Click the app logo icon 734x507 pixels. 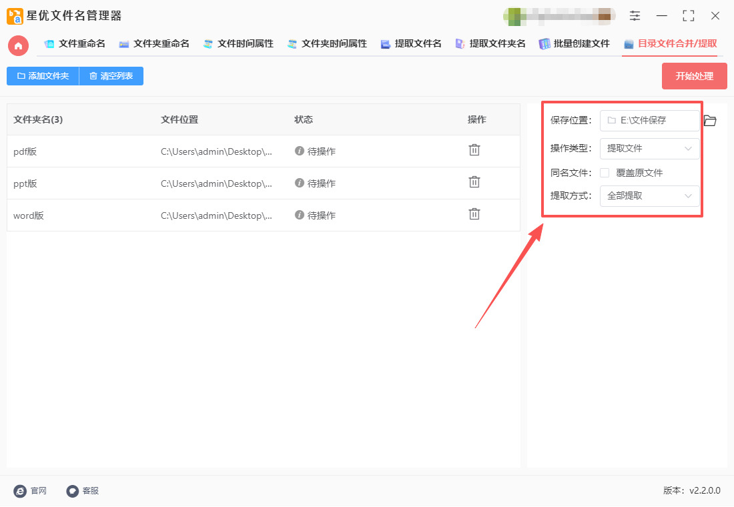click(x=15, y=16)
